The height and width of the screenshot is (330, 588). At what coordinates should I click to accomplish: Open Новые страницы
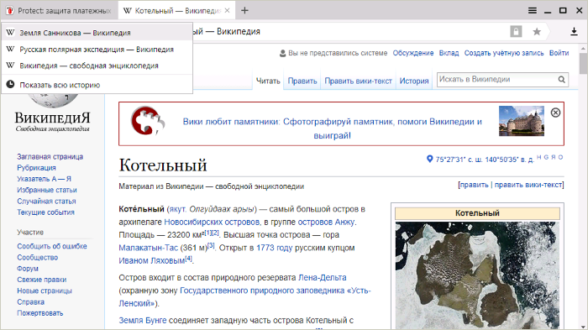tap(45, 291)
